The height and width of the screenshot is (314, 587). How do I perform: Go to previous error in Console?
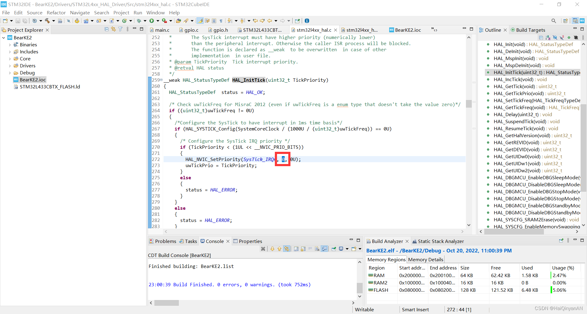pyautogui.click(x=279, y=249)
